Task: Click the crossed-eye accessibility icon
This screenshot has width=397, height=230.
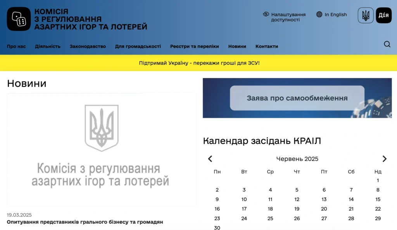Action: [266, 14]
